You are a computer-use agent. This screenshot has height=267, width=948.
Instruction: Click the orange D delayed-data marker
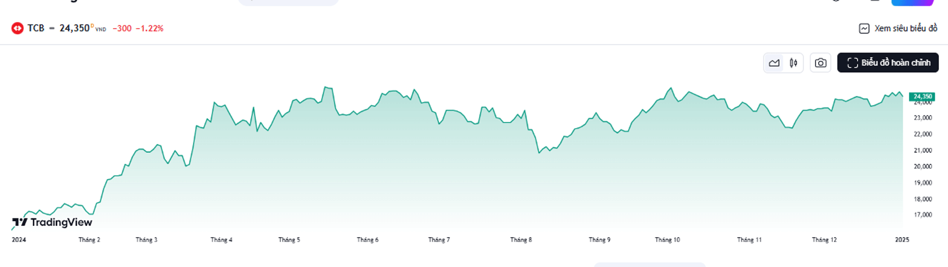tap(93, 25)
